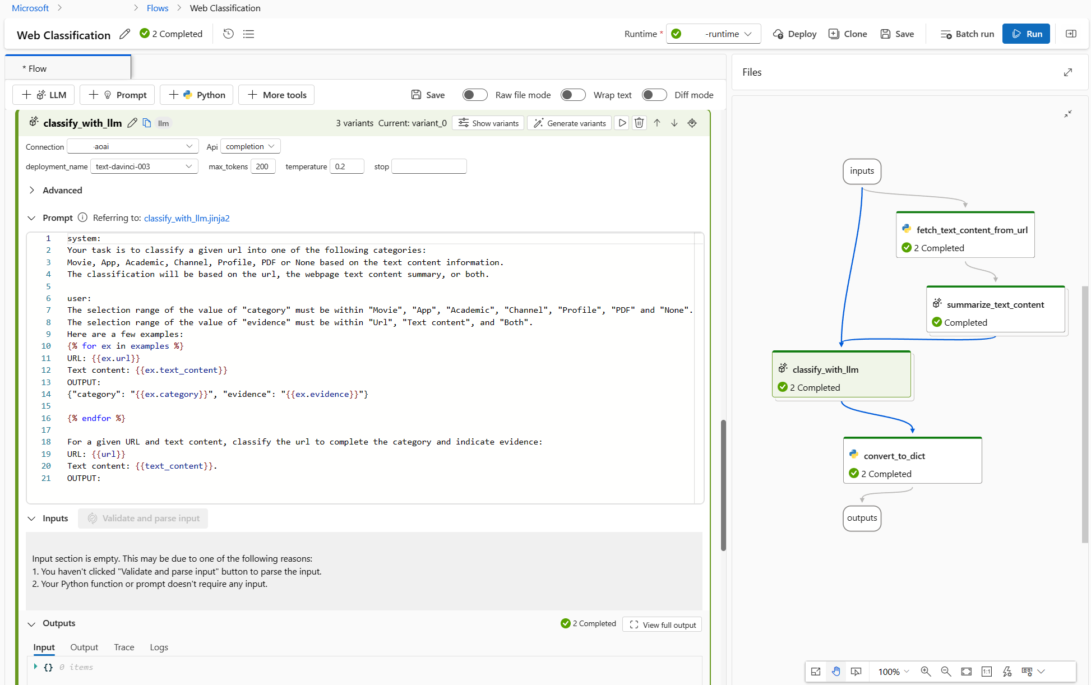
Task: Switch to the Trace tab in results
Action: click(x=124, y=647)
